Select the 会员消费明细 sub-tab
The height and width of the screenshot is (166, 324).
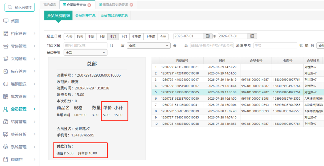58,16
